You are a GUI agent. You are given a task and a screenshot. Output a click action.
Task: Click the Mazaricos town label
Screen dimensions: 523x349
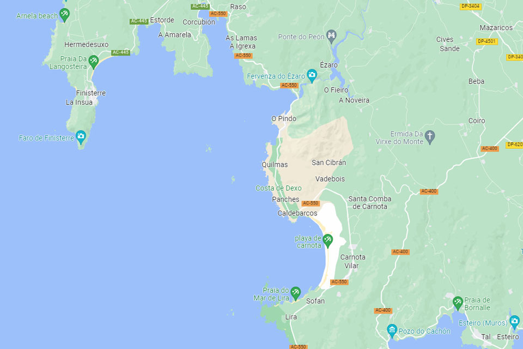pos(496,28)
